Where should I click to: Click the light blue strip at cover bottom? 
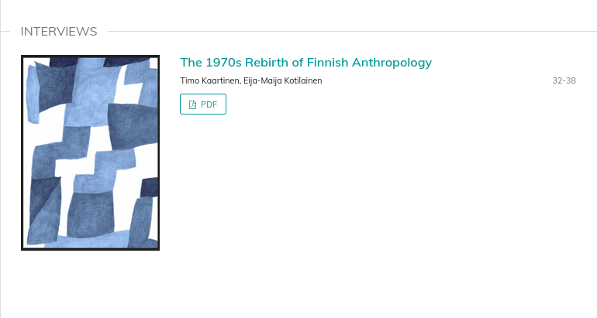91,241
